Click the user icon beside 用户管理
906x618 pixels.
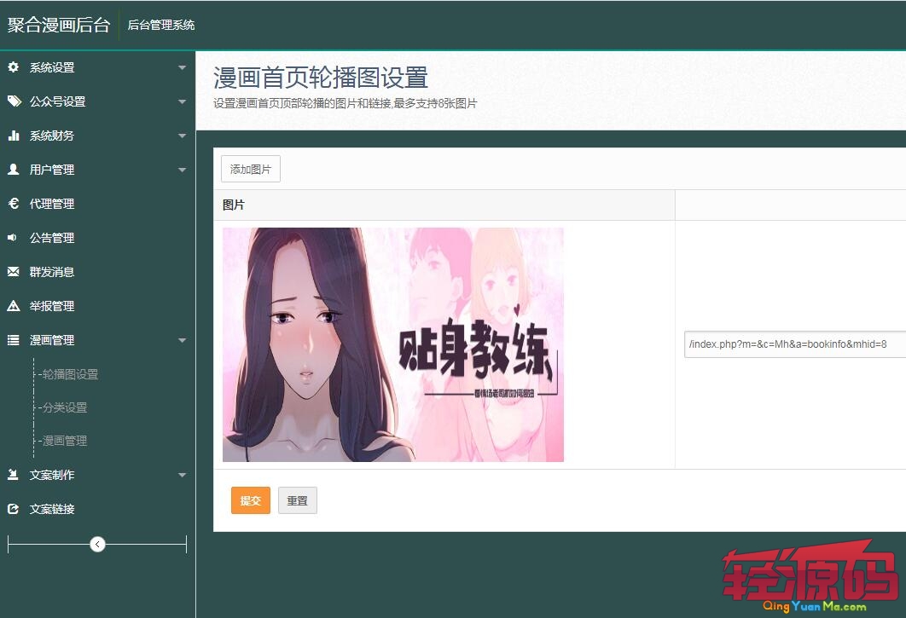(x=14, y=170)
